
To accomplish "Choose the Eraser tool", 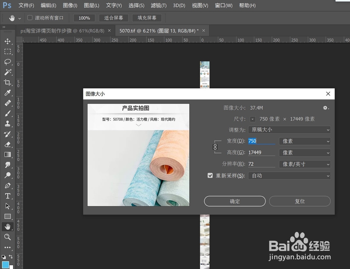I will tap(8, 144).
